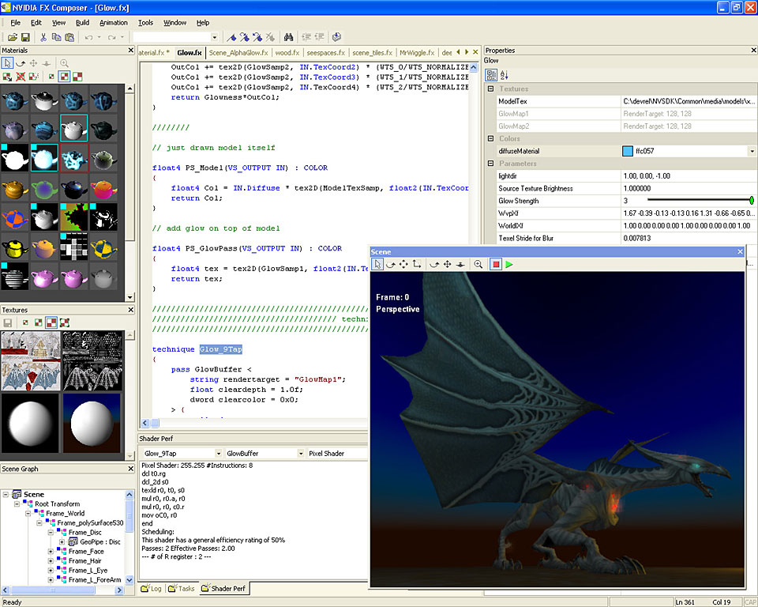The width and height of the screenshot is (758, 607).
Task: Click the Paste clipboard icon
Action: pos(69,37)
